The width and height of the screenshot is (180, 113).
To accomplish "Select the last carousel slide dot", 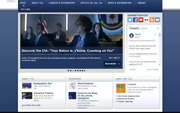I will pos(82,71).
